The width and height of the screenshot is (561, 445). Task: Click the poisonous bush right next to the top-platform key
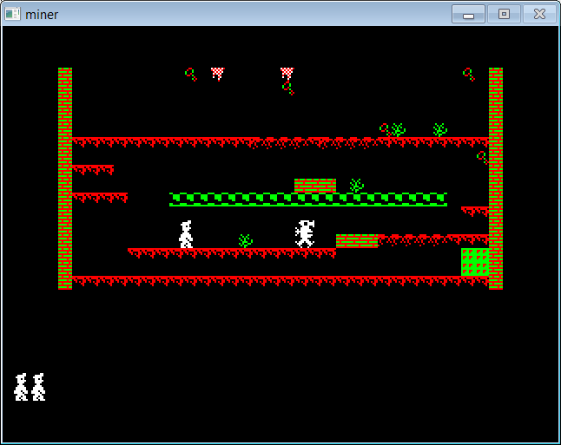(399, 130)
